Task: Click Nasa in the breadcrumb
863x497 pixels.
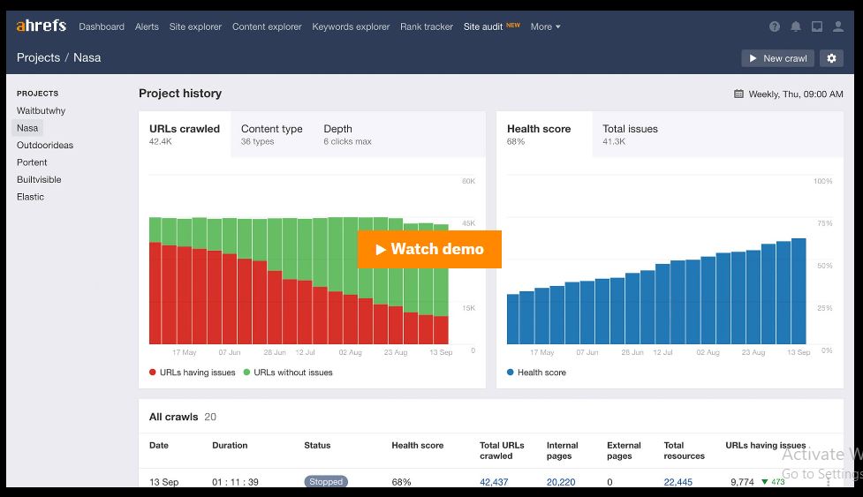Action: pyautogui.click(x=87, y=57)
